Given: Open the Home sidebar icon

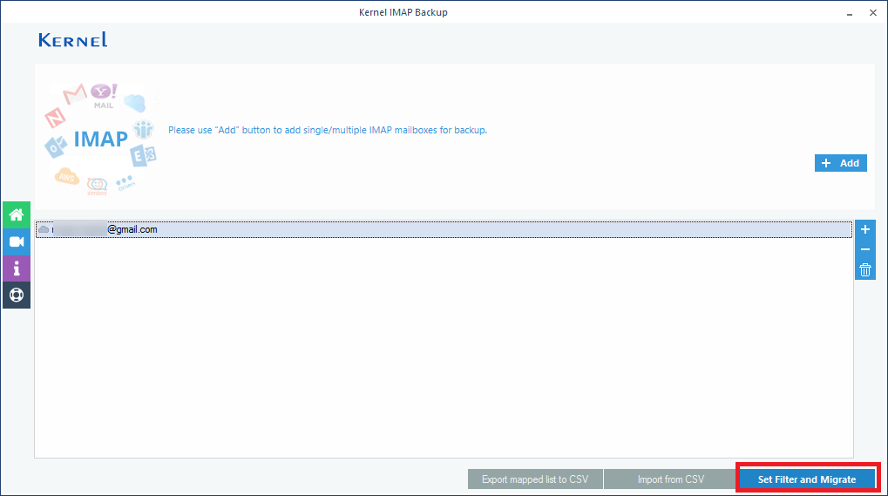Looking at the screenshot, I should [x=17, y=215].
